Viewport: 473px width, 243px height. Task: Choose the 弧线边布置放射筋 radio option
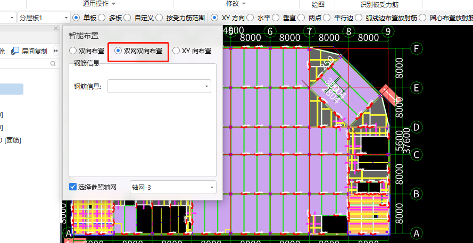pyautogui.click(x=359, y=18)
